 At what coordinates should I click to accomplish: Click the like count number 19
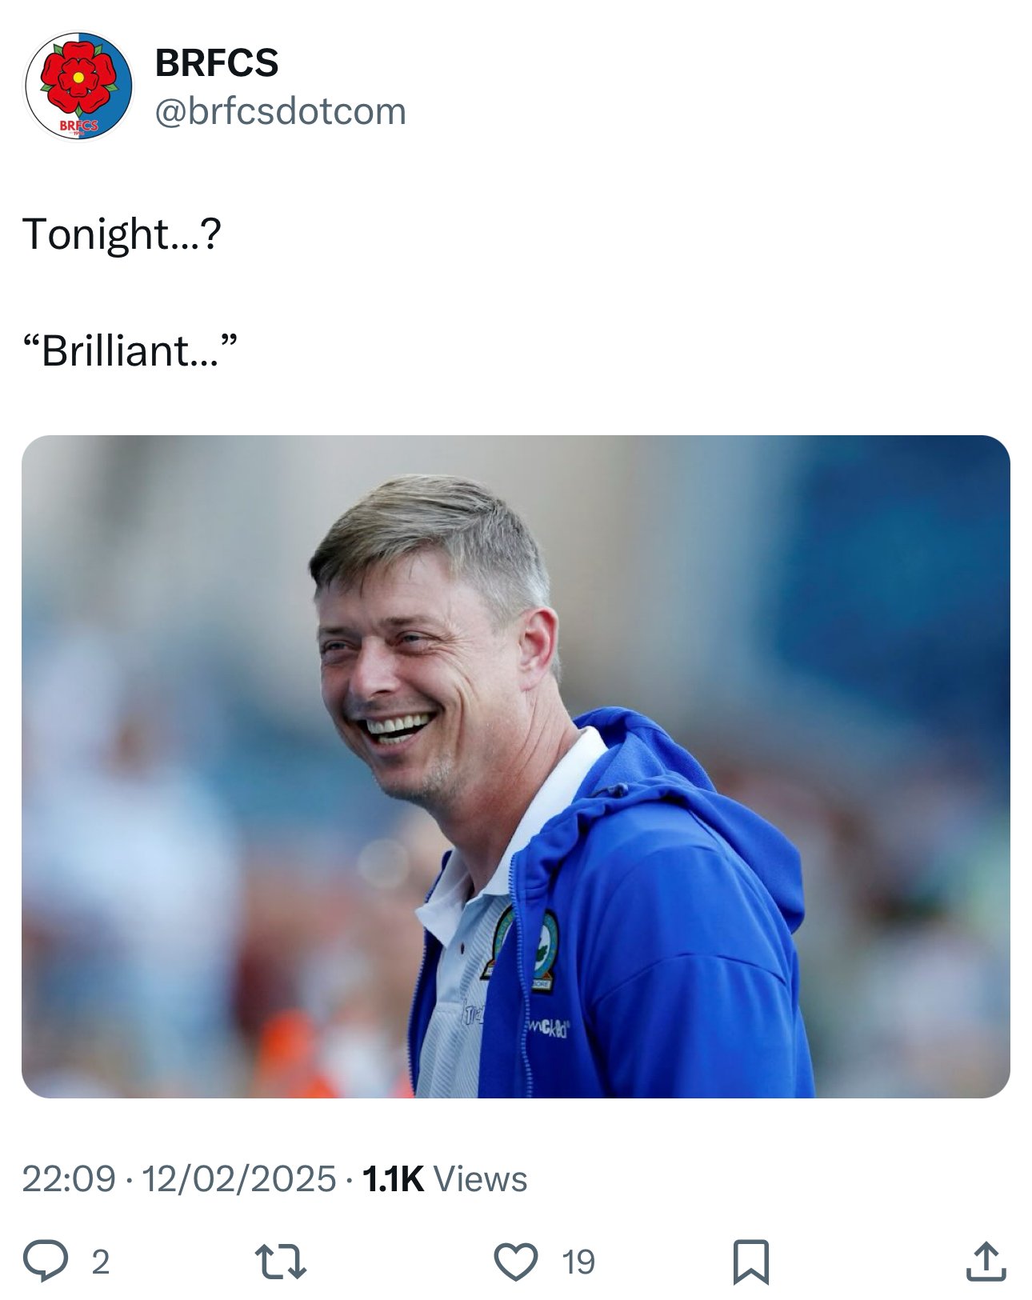[578, 1262]
